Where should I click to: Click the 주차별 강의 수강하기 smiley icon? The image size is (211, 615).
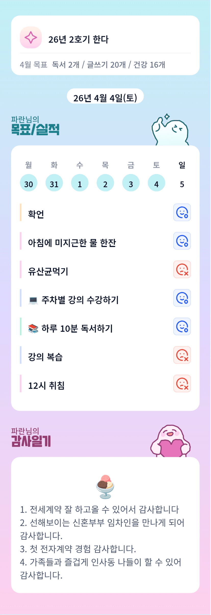click(182, 298)
